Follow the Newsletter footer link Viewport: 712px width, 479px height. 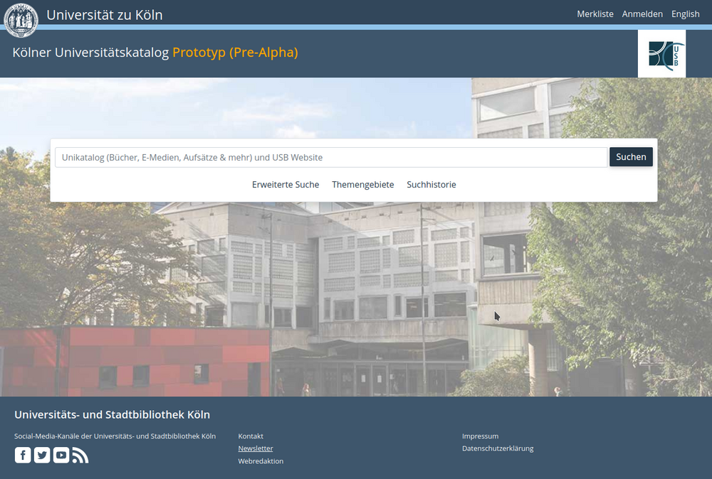(256, 448)
